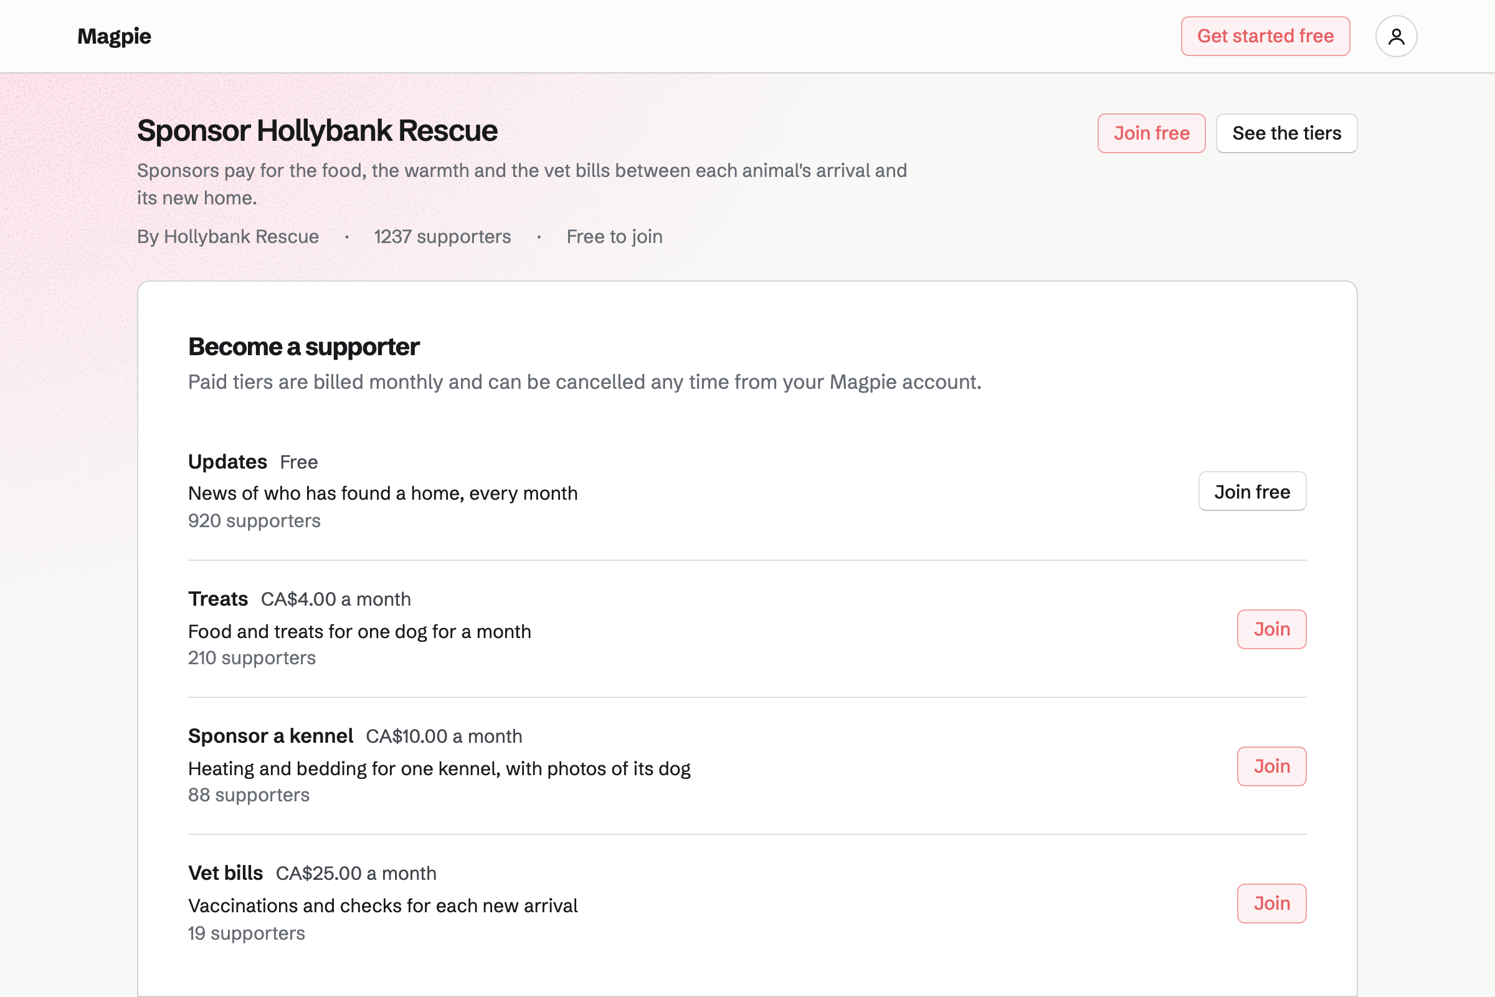The image size is (1495, 997).
Task: Click the 'News of who has found a home' description
Action: click(x=382, y=494)
